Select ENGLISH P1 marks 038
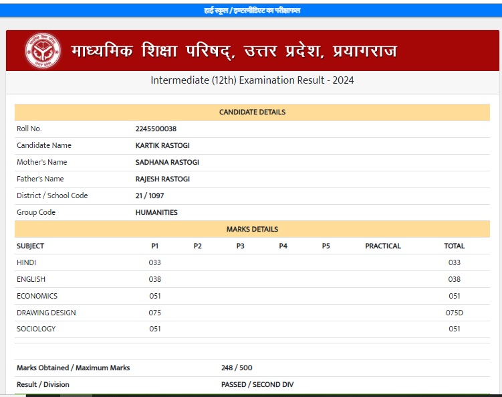This screenshot has height=397, width=502. tap(154, 279)
